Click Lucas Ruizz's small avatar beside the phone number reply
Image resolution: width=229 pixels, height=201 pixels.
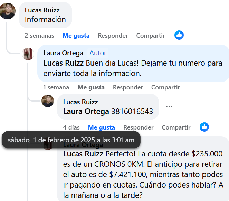coord(48,101)
